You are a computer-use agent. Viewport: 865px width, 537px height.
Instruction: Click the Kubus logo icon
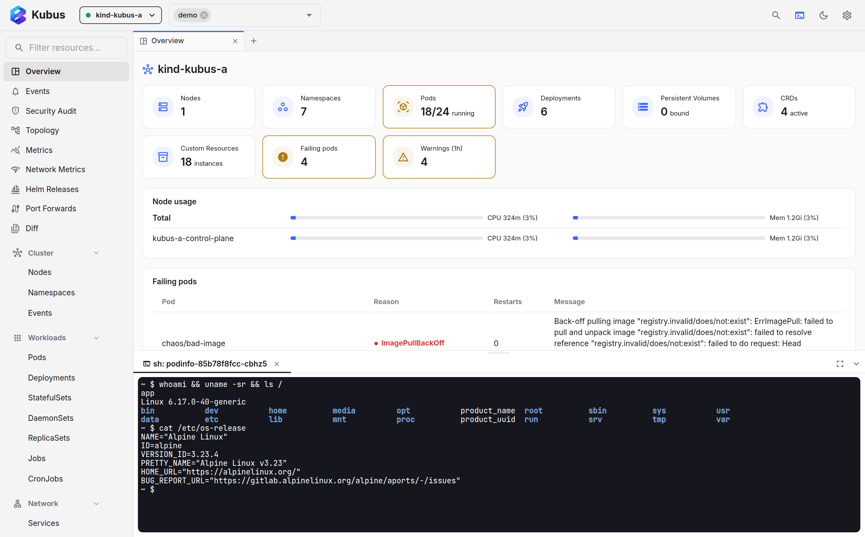(18, 15)
